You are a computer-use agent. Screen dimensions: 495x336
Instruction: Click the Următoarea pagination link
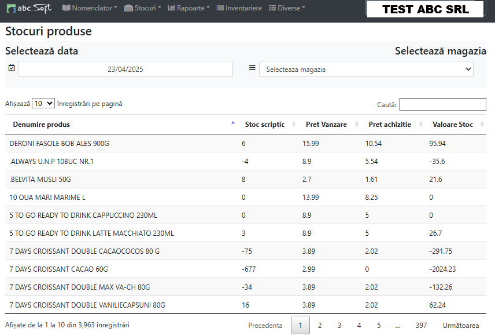(x=461, y=326)
